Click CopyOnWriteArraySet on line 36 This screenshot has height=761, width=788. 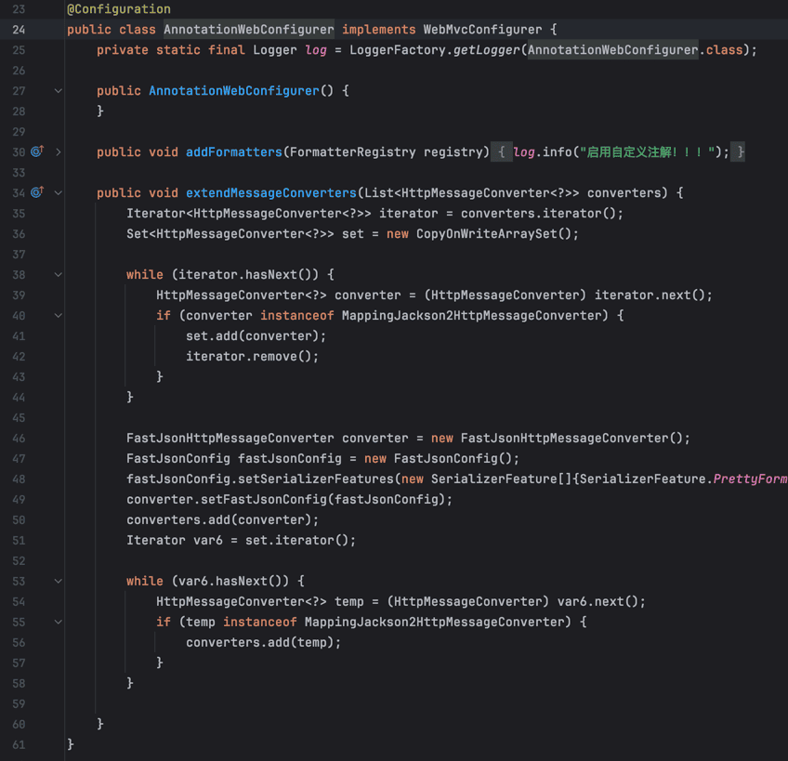(x=487, y=234)
